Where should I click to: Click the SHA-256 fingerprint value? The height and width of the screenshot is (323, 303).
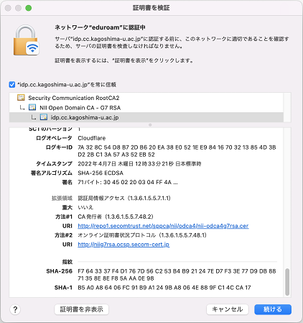click(177, 275)
